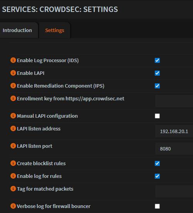Screen dimensions: 193x213
Task: Uncheck the Enable LAPI checkbox
Action: 157,73
